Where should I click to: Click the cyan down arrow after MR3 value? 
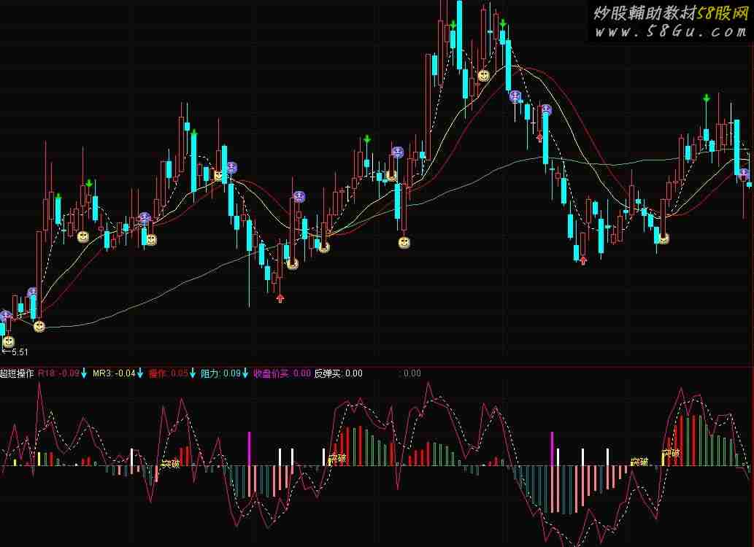(140, 373)
